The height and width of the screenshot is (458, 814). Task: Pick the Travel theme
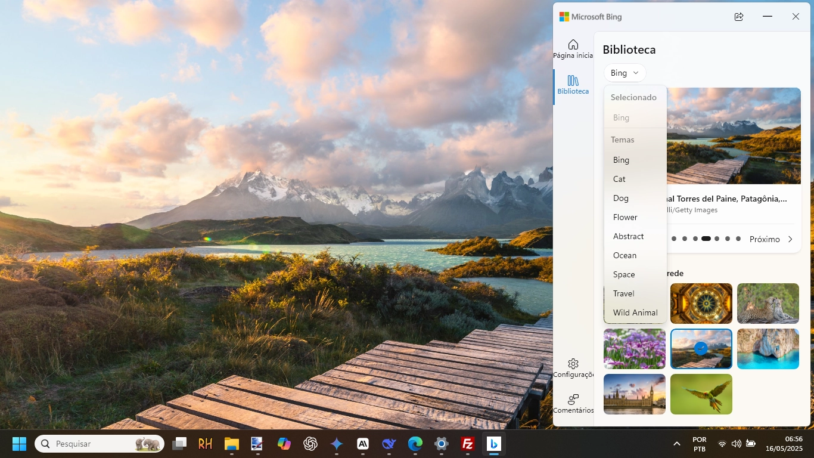pyautogui.click(x=635, y=293)
